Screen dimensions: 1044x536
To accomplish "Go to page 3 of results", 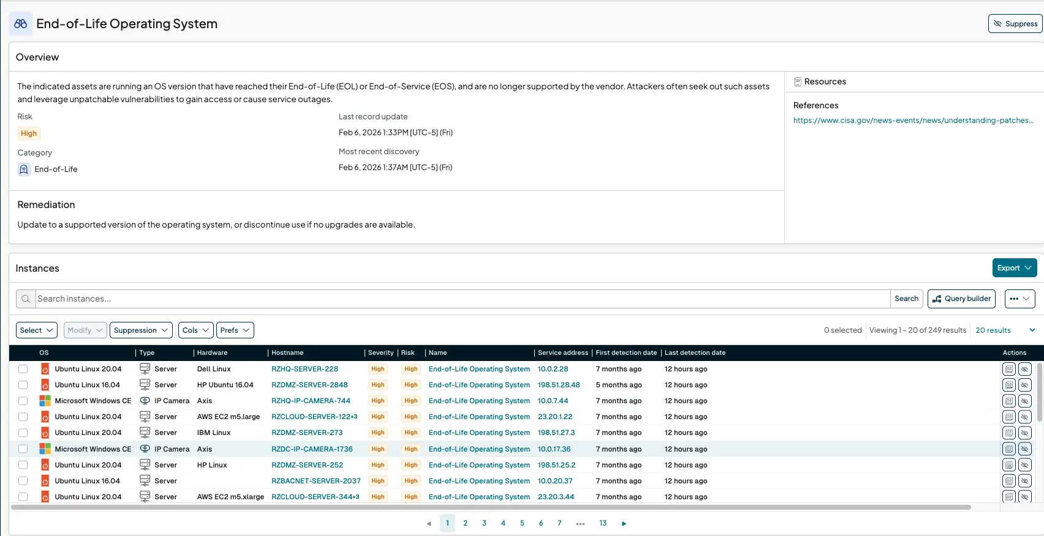I will click(484, 523).
